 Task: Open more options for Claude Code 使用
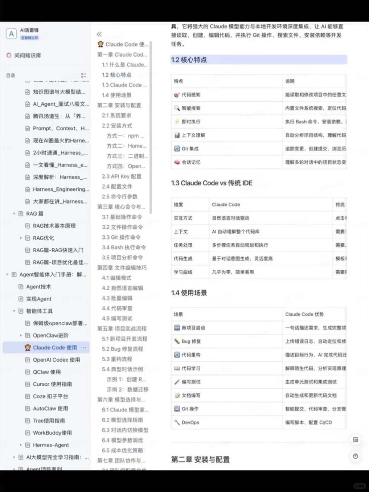pyautogui.click(x=84, y=347)
